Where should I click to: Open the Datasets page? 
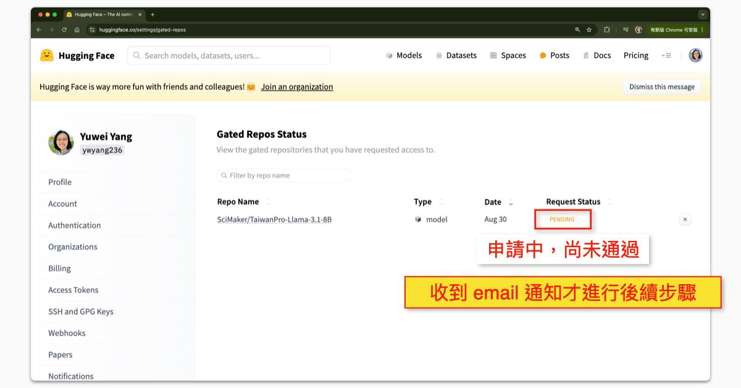[456, 56]
